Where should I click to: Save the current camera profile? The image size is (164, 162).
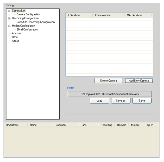tap(142, 101)
